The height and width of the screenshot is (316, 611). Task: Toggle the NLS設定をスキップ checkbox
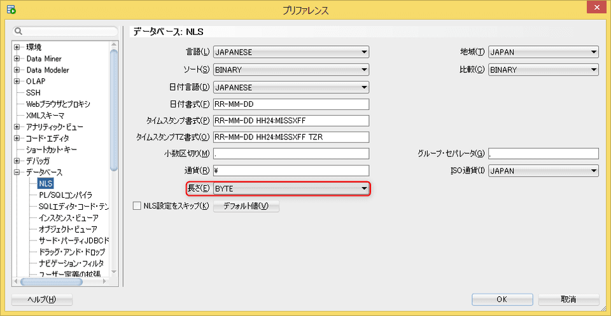click(136, 206)
